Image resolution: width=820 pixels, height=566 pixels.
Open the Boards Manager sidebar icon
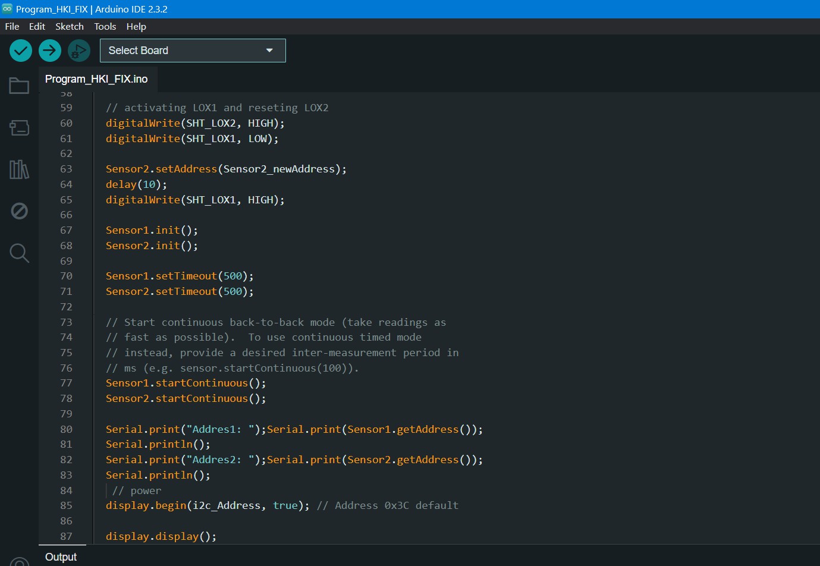pyautogui.click(x=19, y=128)
